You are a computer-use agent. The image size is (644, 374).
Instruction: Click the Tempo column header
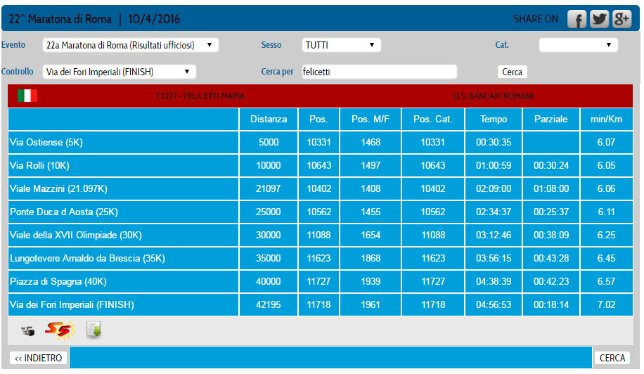click(x=494, y=119)
